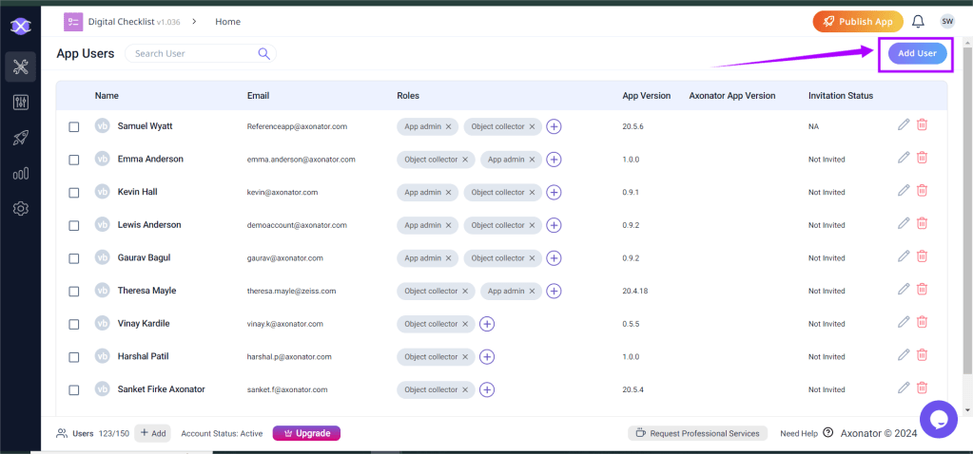Open the rocket deploy sidebar icon
The width and height of the screenshot is (973, 454).
(21, 138)
